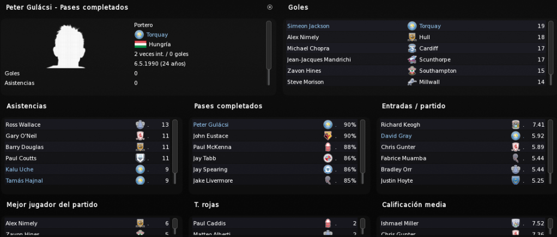Click club badge beside Richard Keogh
This screenshot has width=557, height=237.
516,124
